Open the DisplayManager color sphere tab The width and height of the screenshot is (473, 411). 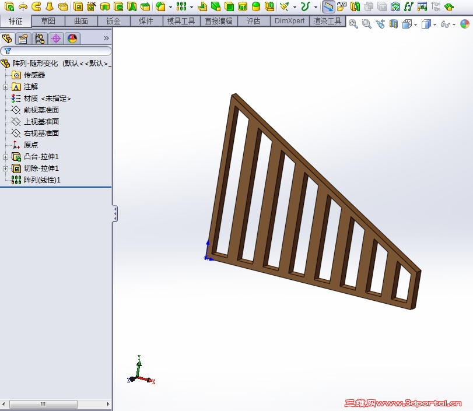click(72, 38)
